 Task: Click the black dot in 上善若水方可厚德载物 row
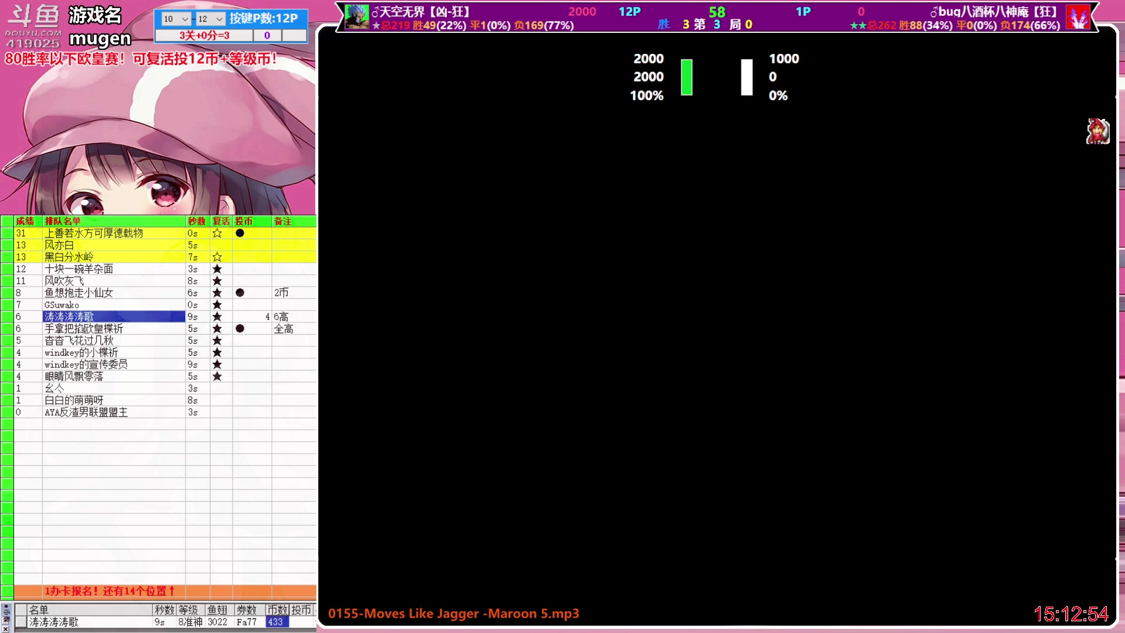[240, 233]
